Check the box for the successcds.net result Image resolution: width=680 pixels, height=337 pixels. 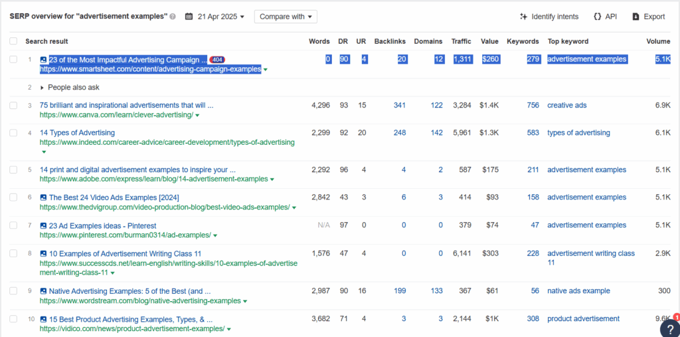point(13,254)
